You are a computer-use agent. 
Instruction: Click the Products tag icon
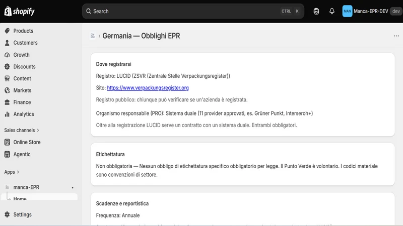coord(7,31)
